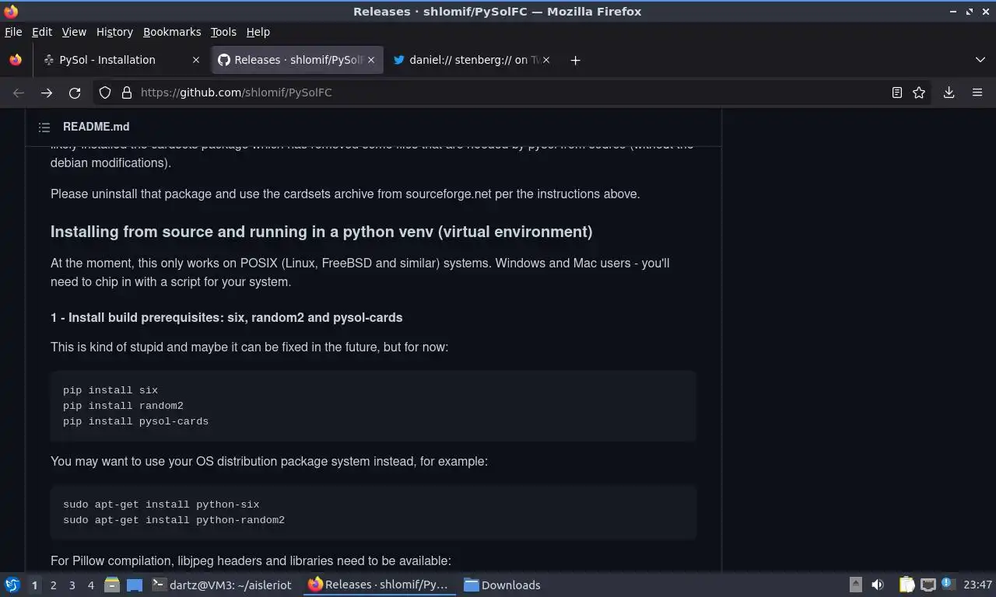Image resolution: width=996 pixels, height=597 pixels.
Task: Switch to PySol - Installation tab
Action: click(121, 60)
